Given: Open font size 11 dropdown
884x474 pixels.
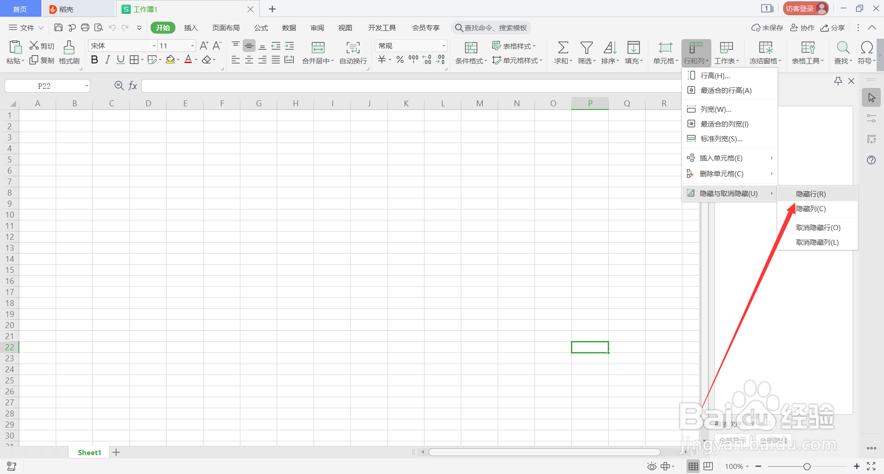Looking at the screenshot, I should [192, 46].
